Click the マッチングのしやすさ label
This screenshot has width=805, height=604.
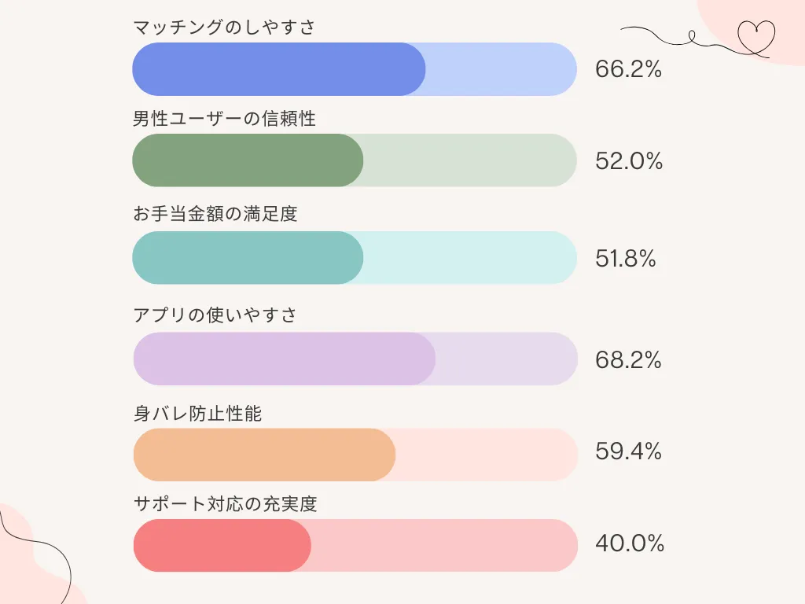click(224, 28)
